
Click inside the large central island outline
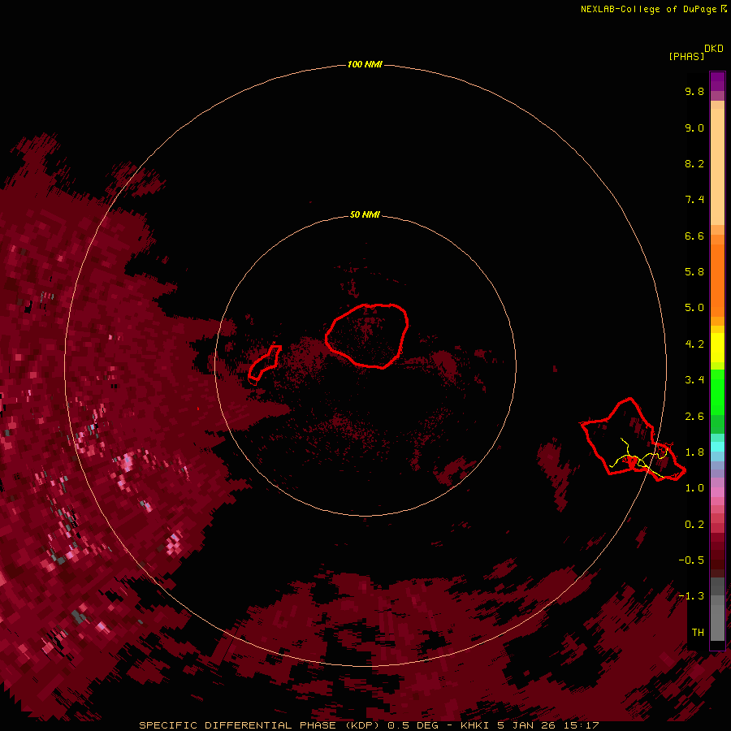click(367, 335)
